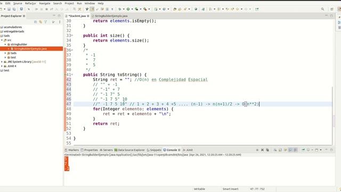Click the Forward navigation arrow icon
This screenshot has width=341, height=192.
246,9
